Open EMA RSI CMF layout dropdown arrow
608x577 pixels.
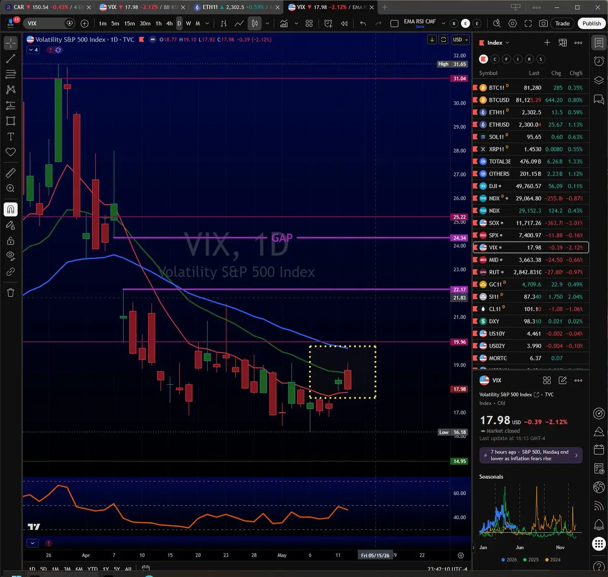443,23
